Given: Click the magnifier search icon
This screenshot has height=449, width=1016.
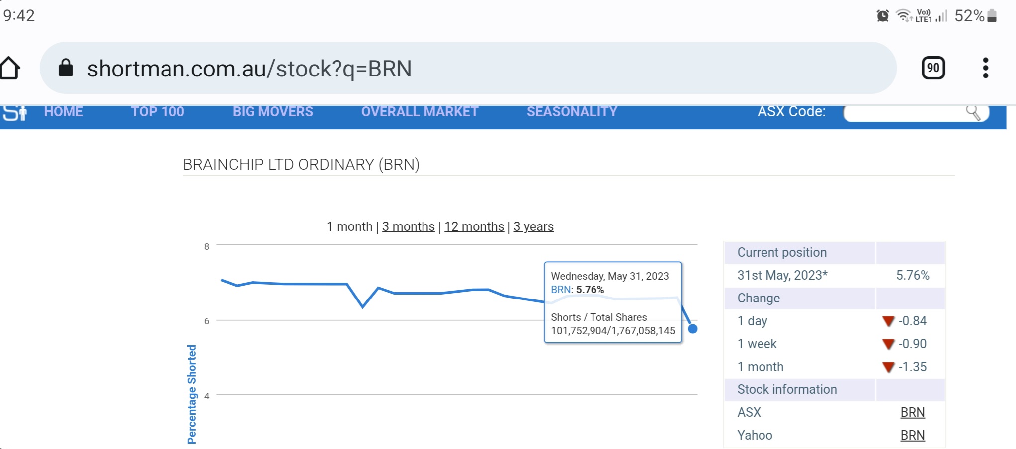Looking at the screenshot, I should [973, 113].
